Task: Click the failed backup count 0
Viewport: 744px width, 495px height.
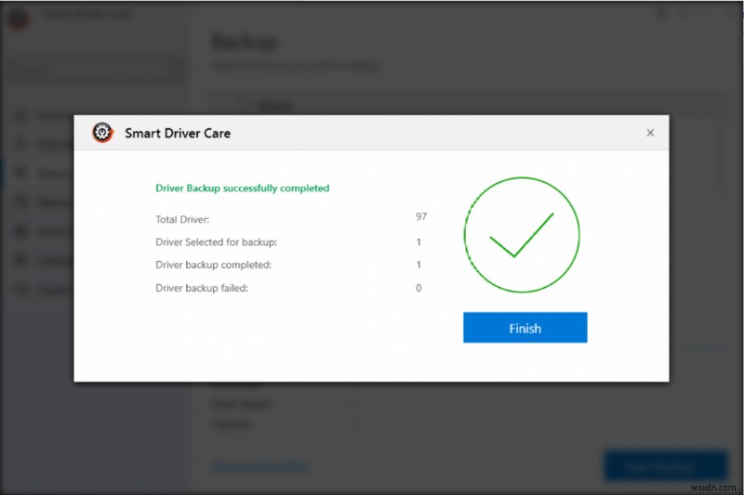Action: [418, 288]
